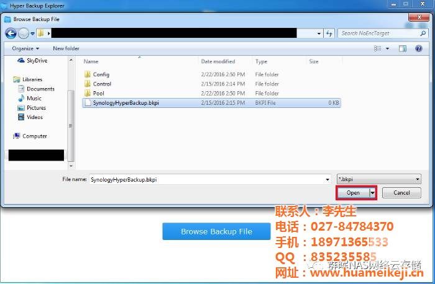Expand the File name dropdown arrow
Image resolution: width=435 pixels, height=284 pixels.
click(x=327, y=180)
